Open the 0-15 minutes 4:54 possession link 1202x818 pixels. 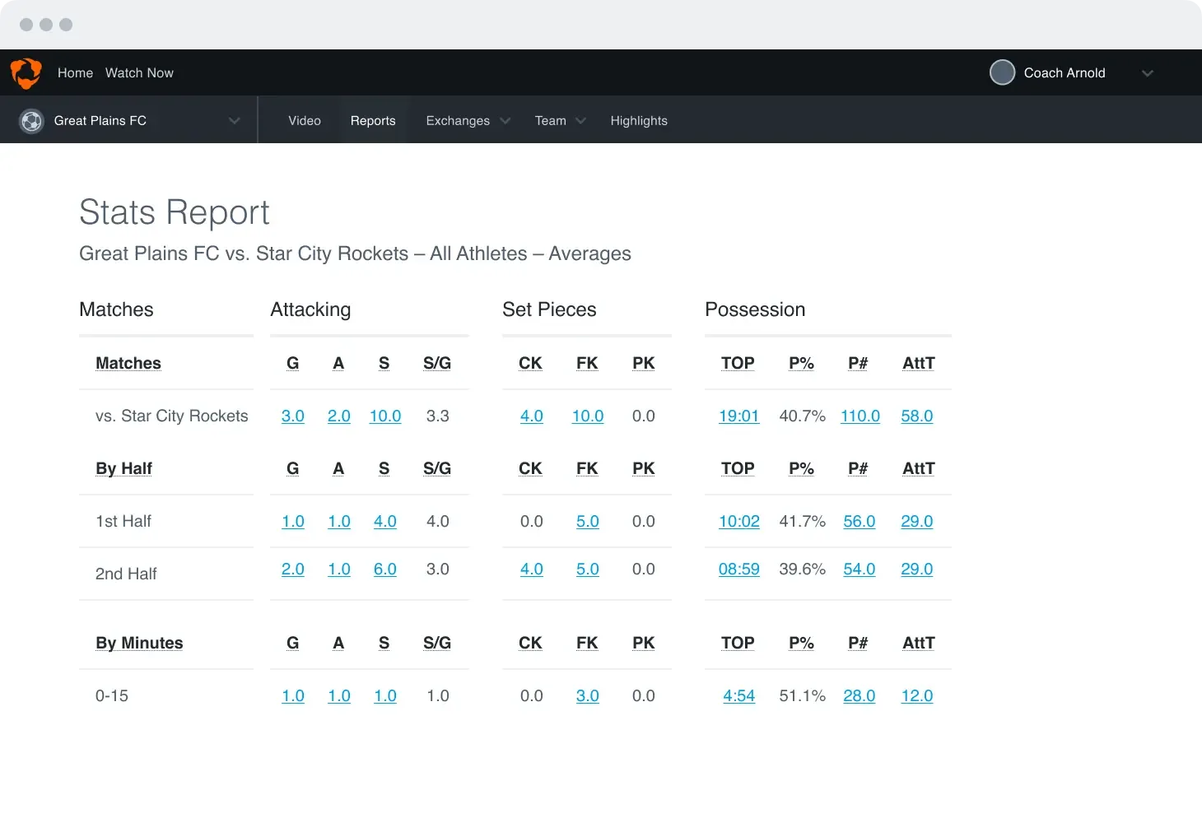pyautogui.click(x=738, y=696)
